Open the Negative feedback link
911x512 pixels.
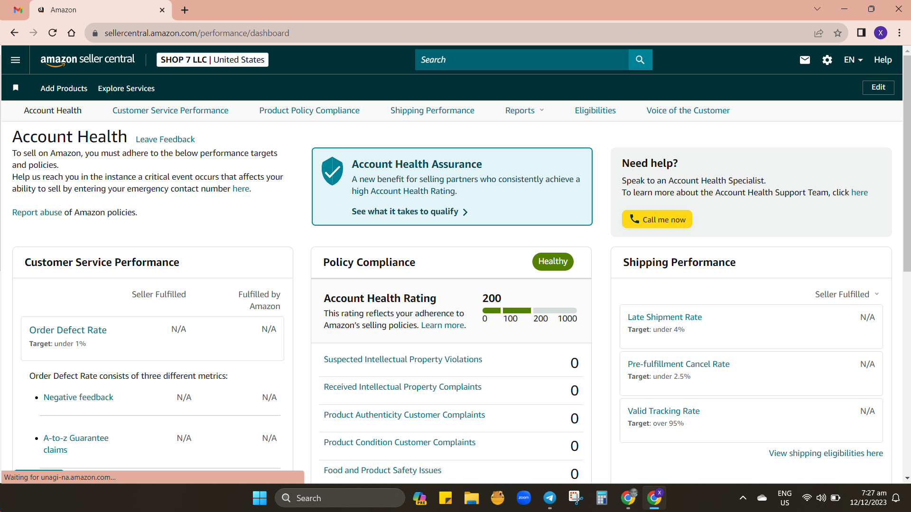pos(78,397)
